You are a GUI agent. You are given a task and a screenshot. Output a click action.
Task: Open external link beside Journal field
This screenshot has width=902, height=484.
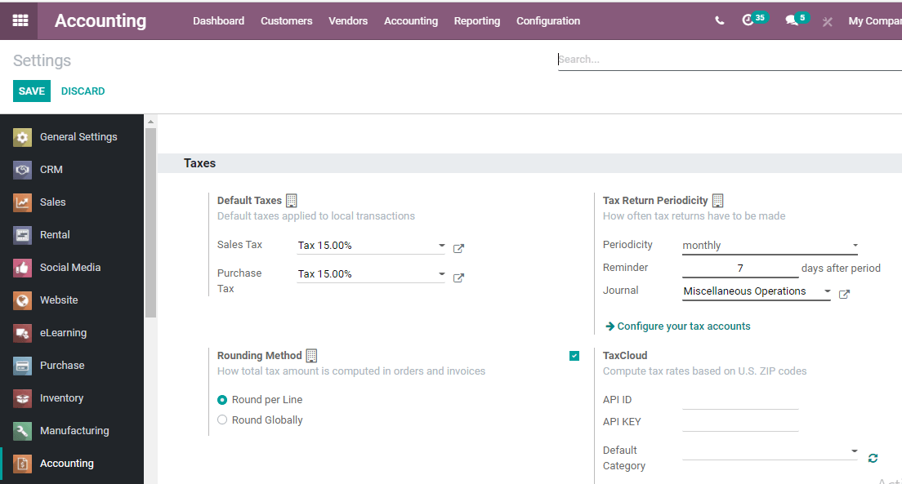[844, 295]
